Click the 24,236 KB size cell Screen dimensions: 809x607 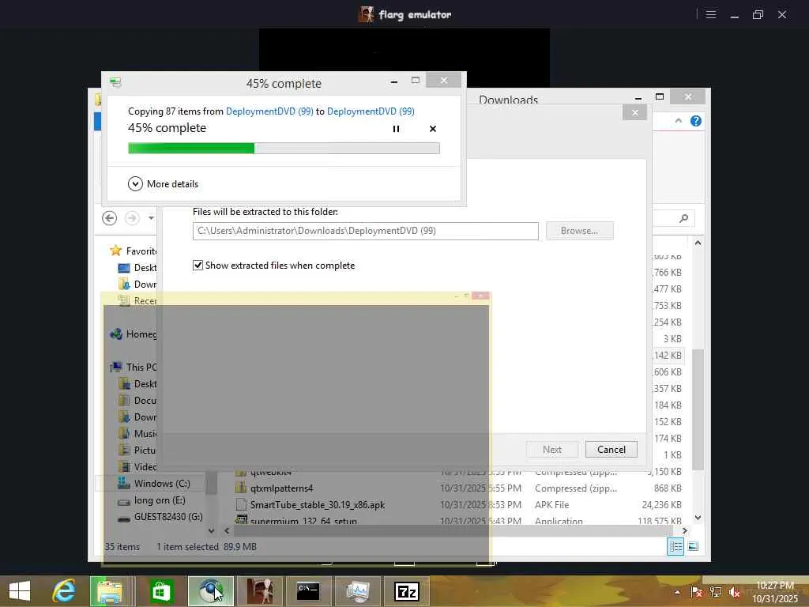coord(661,505)
